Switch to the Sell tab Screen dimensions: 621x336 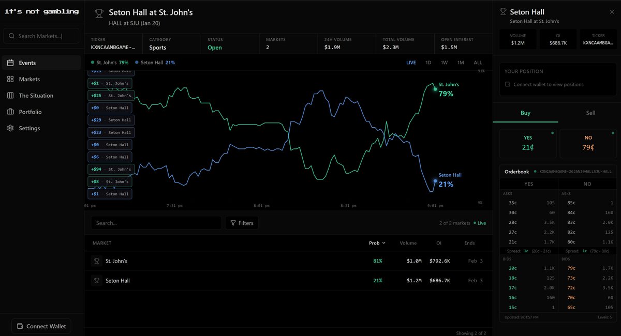pos(590,113)
